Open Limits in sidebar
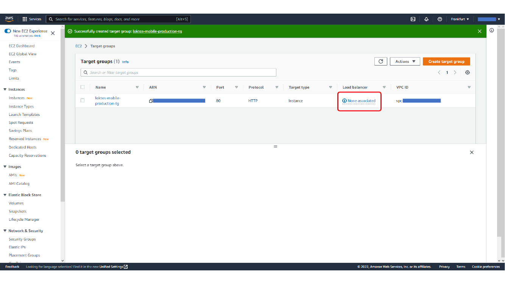Viewport: 505px width, 284px height. (x=14, y=78)
